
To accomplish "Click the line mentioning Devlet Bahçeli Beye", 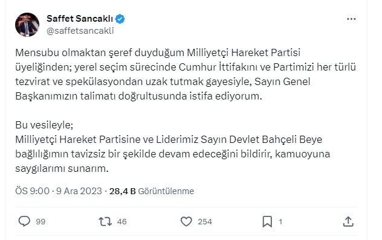I will (169, 139).
